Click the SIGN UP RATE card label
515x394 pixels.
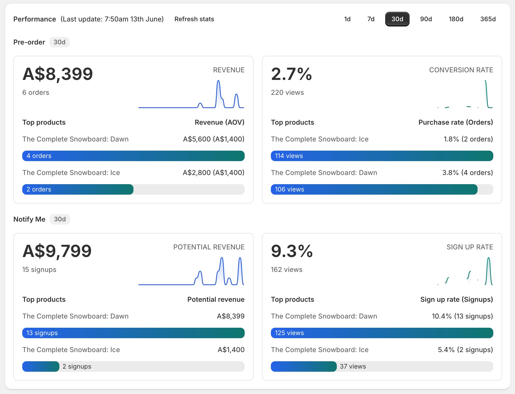coord(470,247)
